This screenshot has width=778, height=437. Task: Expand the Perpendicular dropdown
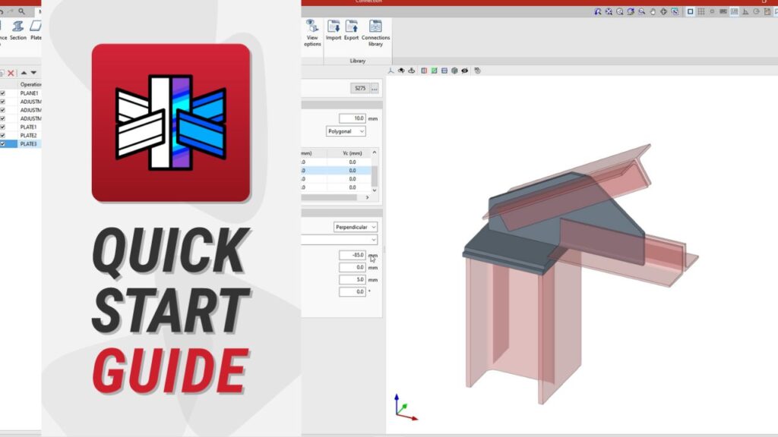[x=356, y=227]
